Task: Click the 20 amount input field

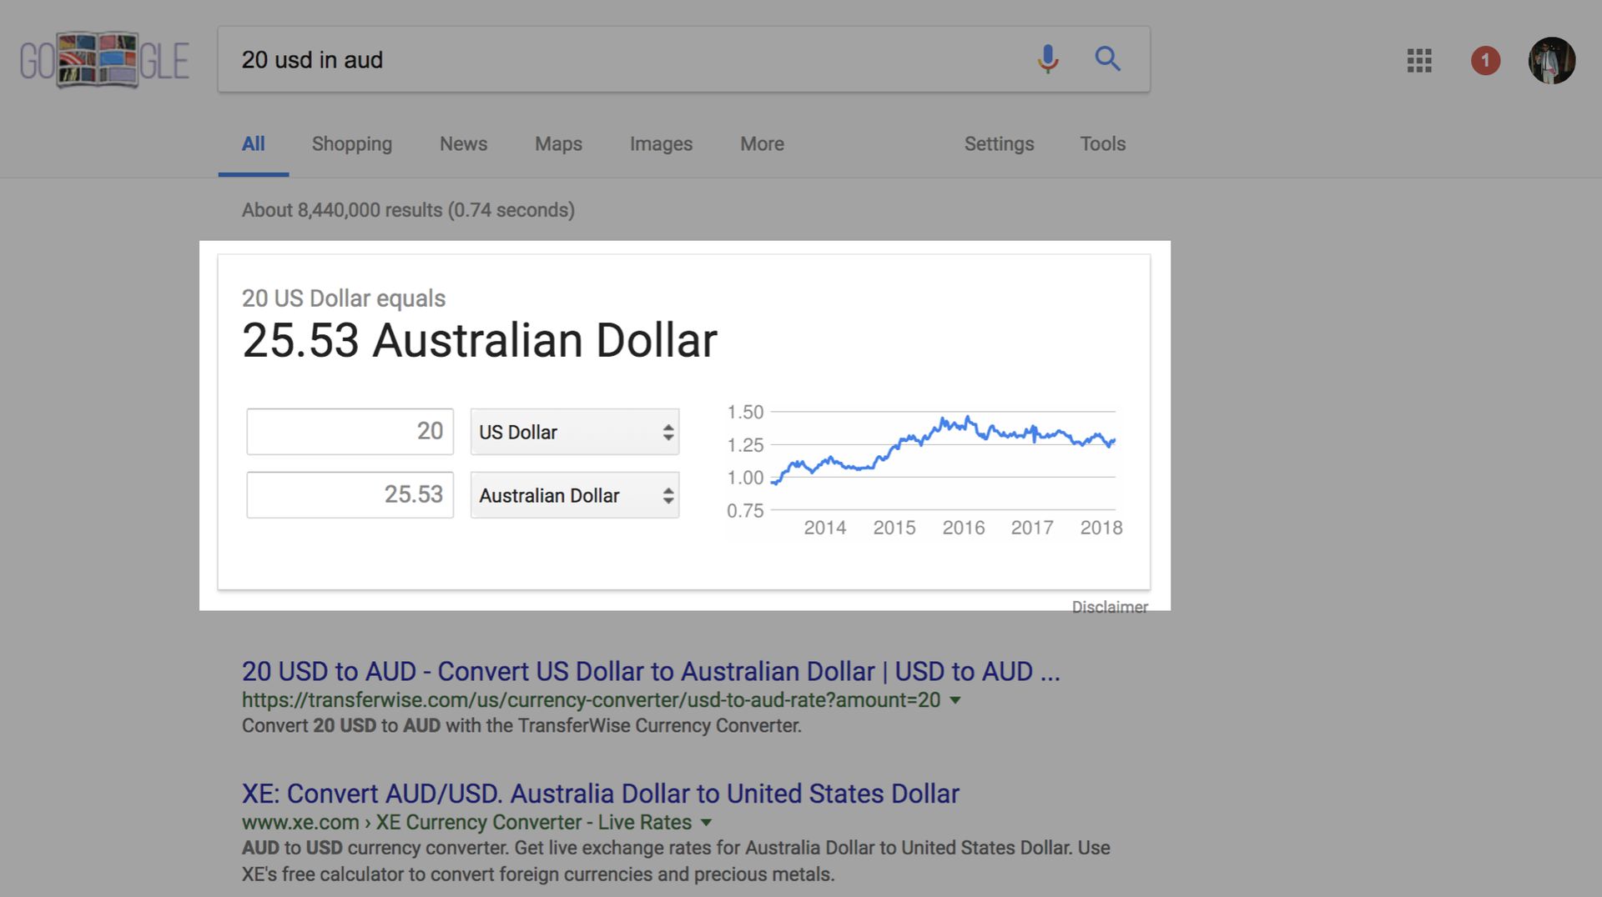Action: point(350,431)
